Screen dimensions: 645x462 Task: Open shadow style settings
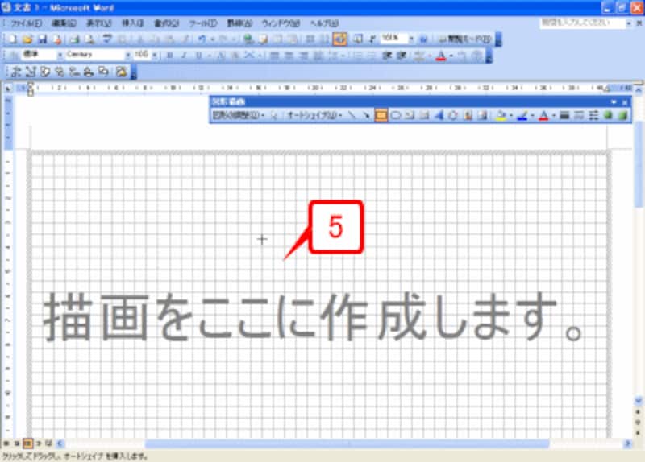pyautogui.click(x=608, y=116)
